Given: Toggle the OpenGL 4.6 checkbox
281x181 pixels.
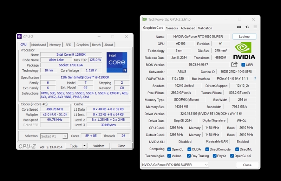Looking at the screenshot, I should [232, 156].
